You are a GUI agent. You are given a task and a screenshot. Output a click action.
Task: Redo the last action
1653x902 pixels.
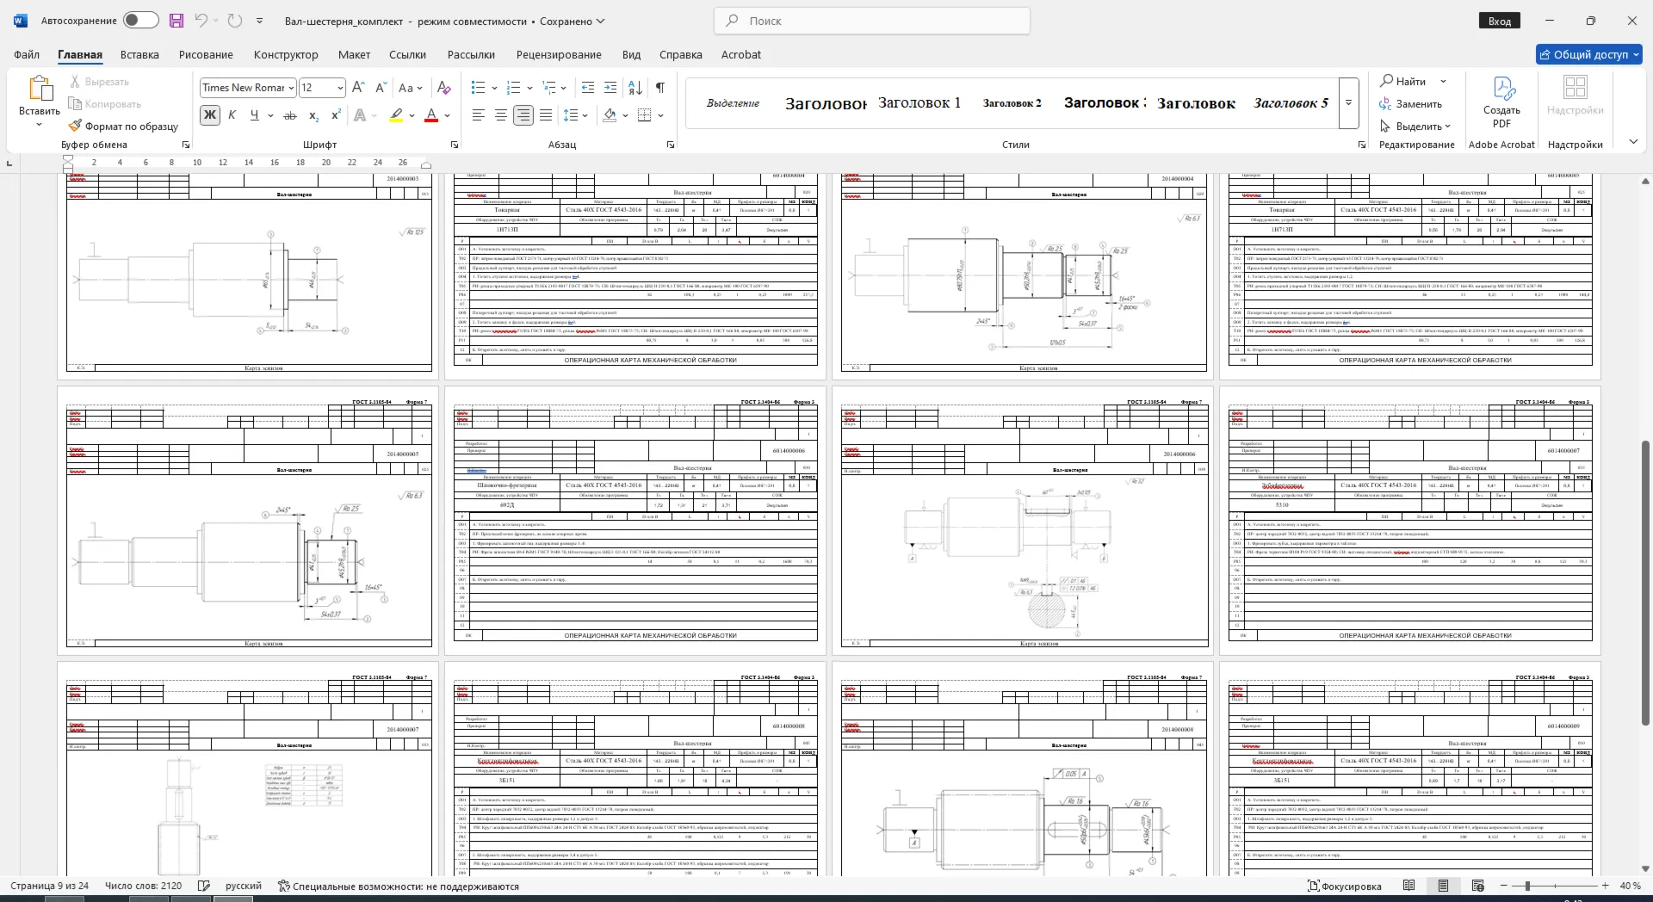(235, 21)
